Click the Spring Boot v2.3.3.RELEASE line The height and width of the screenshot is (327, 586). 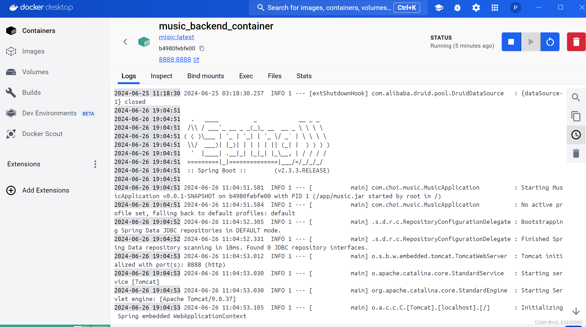pos(258,171)
